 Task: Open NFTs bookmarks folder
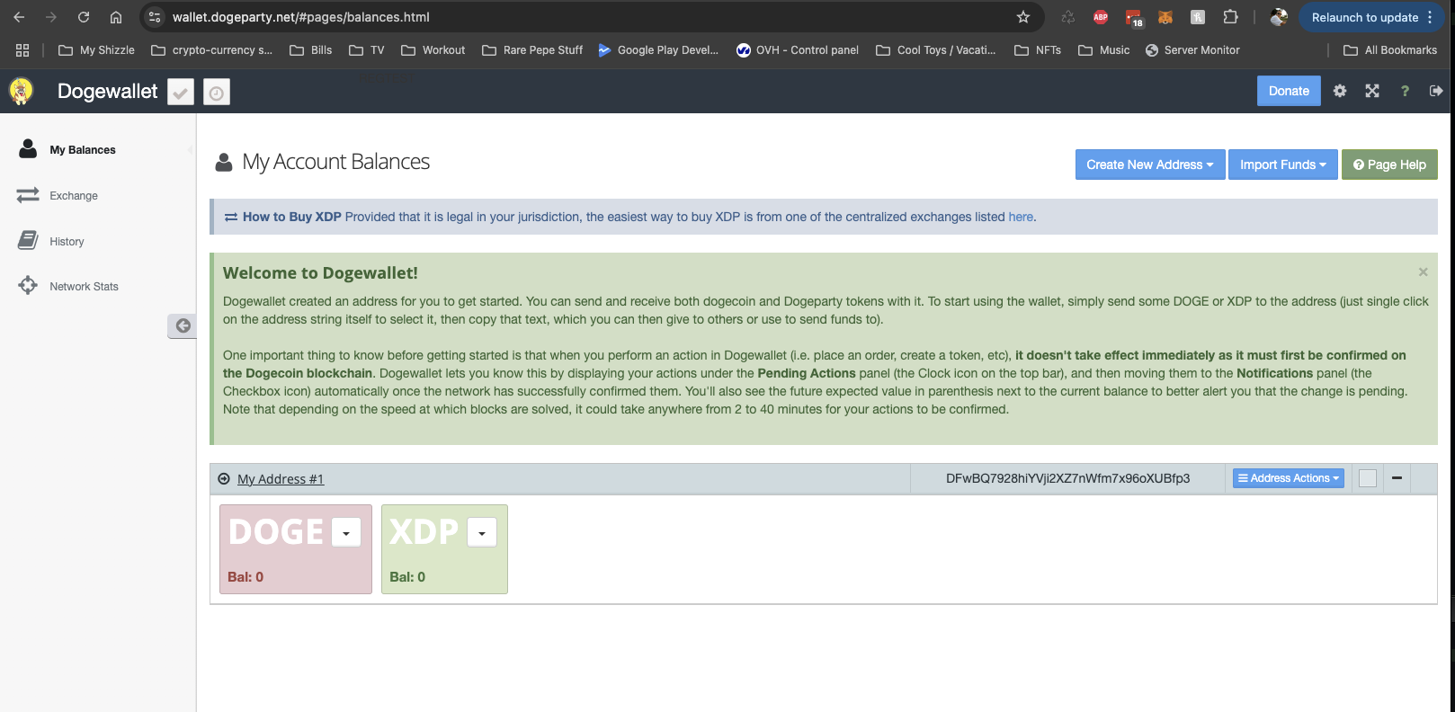[x=1038, y=50]
